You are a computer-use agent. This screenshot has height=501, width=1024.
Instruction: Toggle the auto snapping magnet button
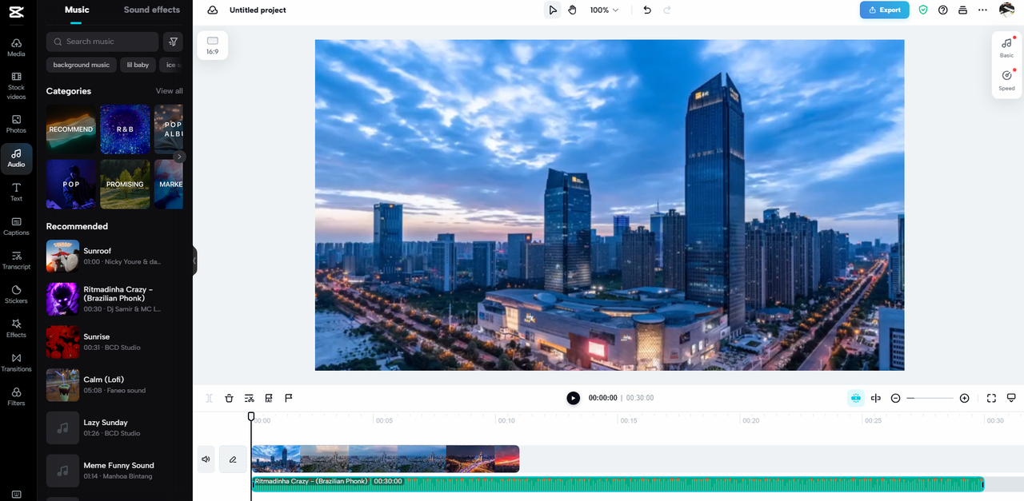[856, 398]
